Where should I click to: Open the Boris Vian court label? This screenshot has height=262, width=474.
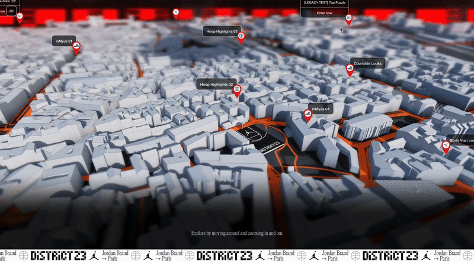point(460,140)
